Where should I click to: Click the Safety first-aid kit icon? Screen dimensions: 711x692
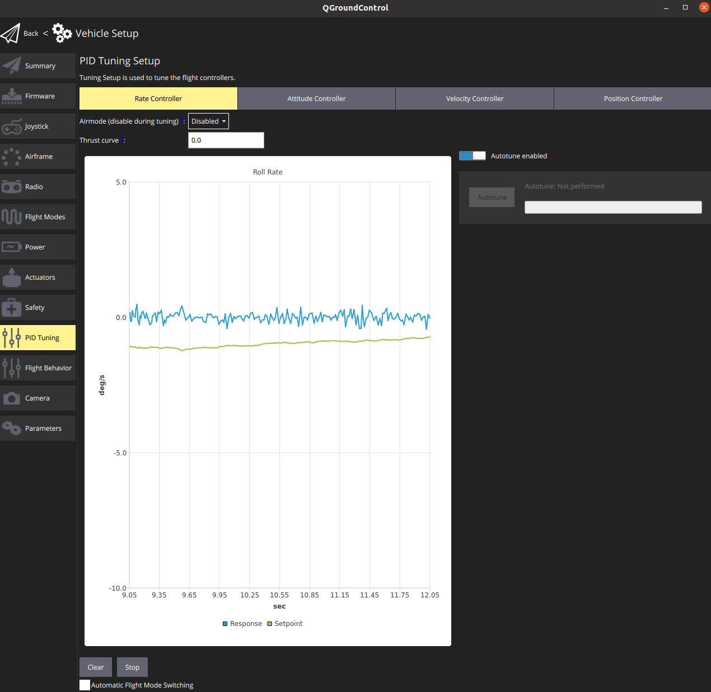point(11,307)
